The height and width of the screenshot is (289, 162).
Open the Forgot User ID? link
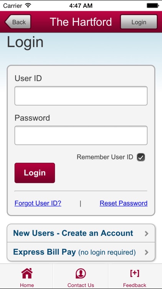click(x=38, y=203)
